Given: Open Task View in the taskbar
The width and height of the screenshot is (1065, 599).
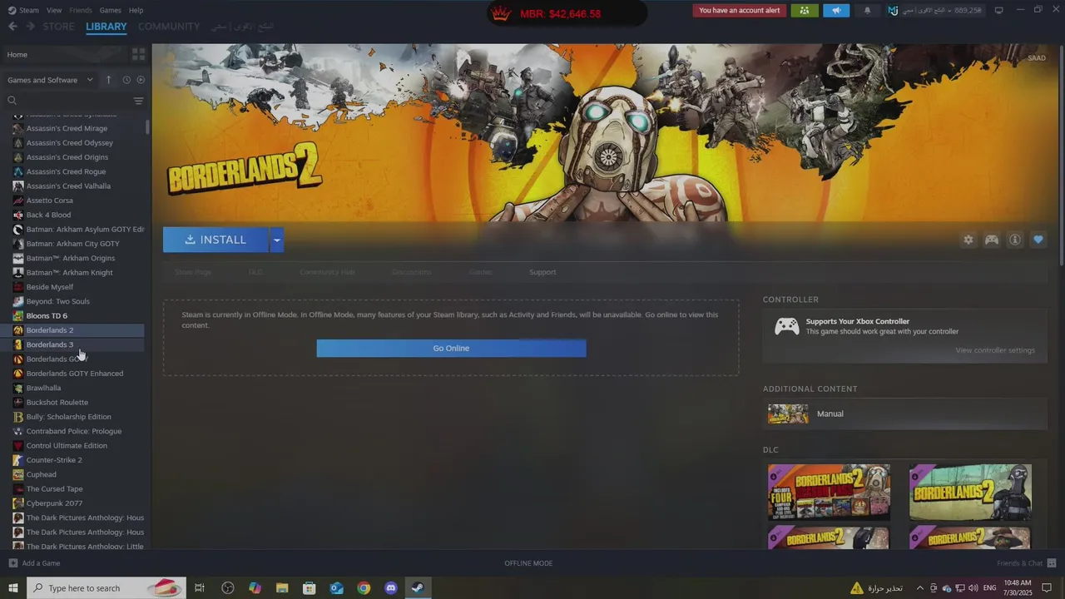Looking at the screenshot, I should tap(200, 588).
